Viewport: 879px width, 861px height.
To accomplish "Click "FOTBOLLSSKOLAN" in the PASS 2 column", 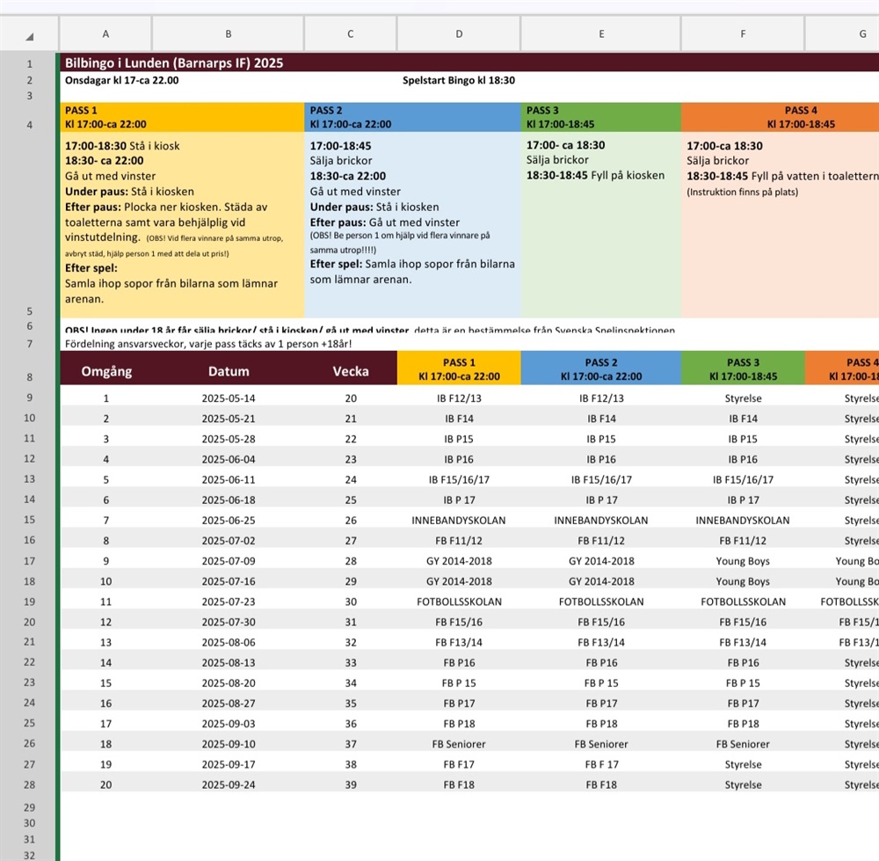I will point(601,602).
